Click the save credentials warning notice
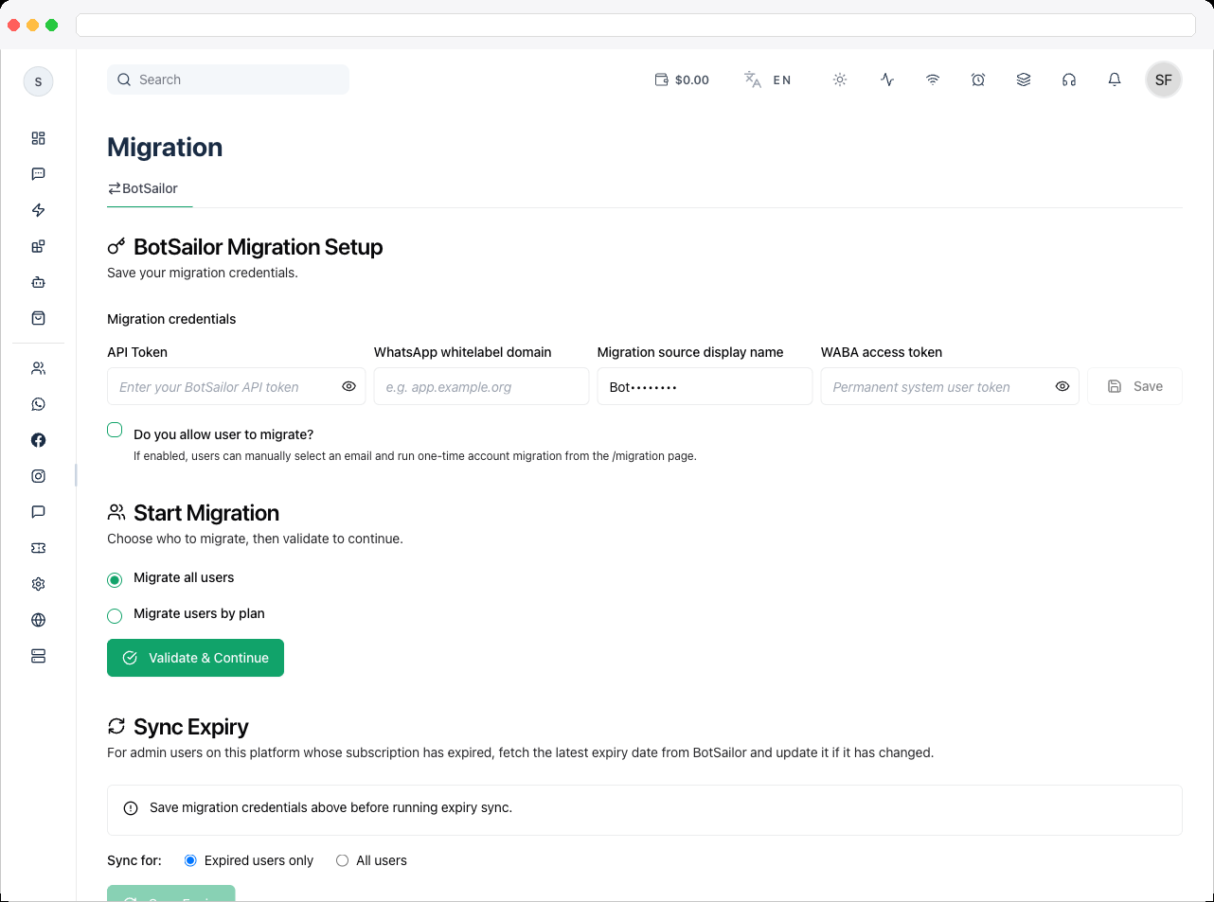This screenshot has height=902, width=1214. 645,809
